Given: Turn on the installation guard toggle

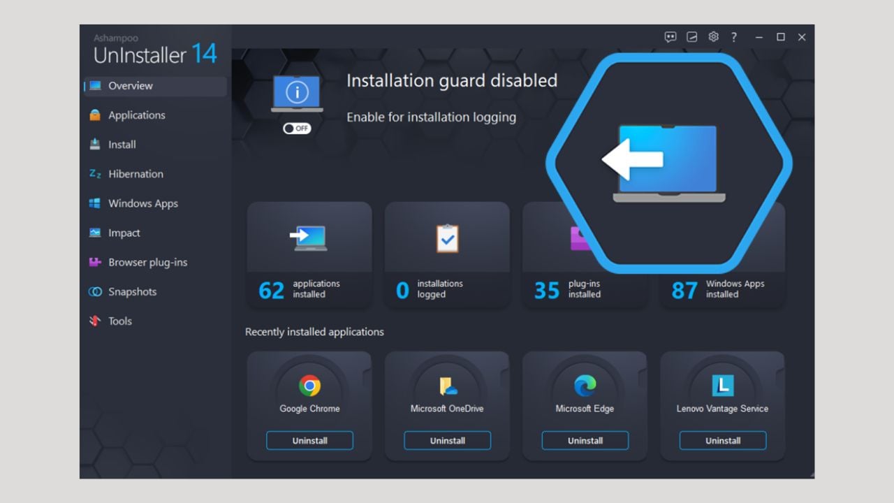Looking at the screenshot, I should pyautogui.click(x=297, y=129).
